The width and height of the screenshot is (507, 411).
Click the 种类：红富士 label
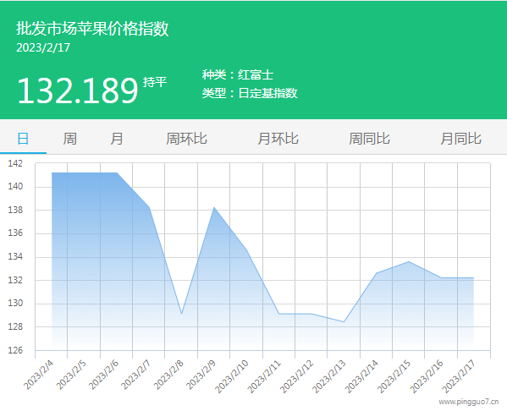[x=238, y=75]
